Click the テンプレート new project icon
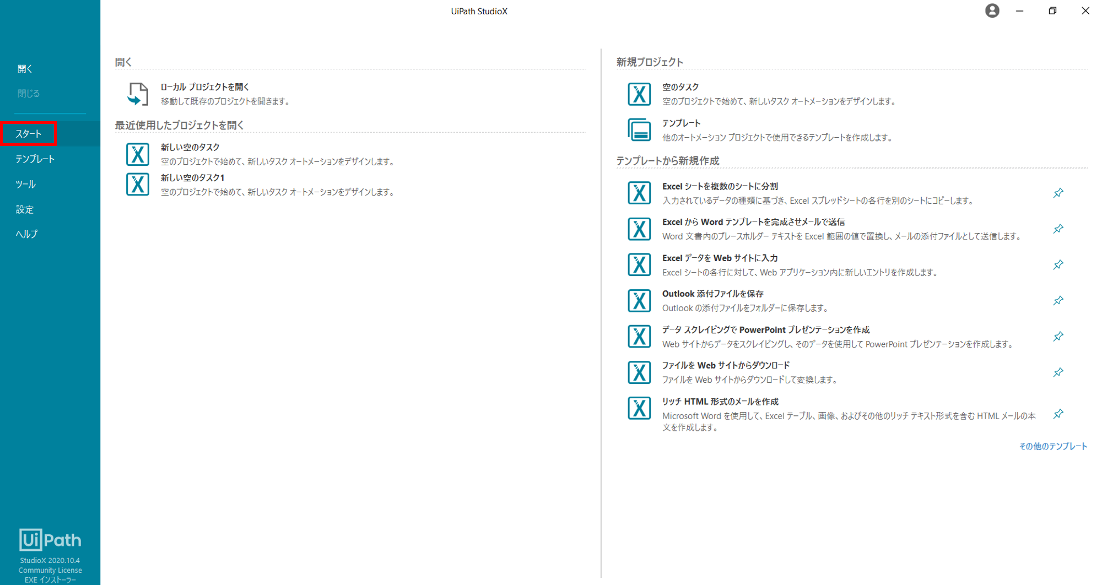 pyautogui.click(x=639, y=130)
